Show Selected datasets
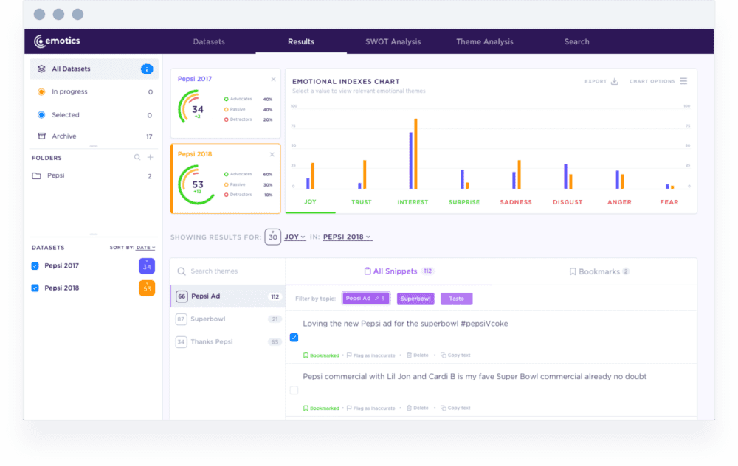 tap(94, 115)
